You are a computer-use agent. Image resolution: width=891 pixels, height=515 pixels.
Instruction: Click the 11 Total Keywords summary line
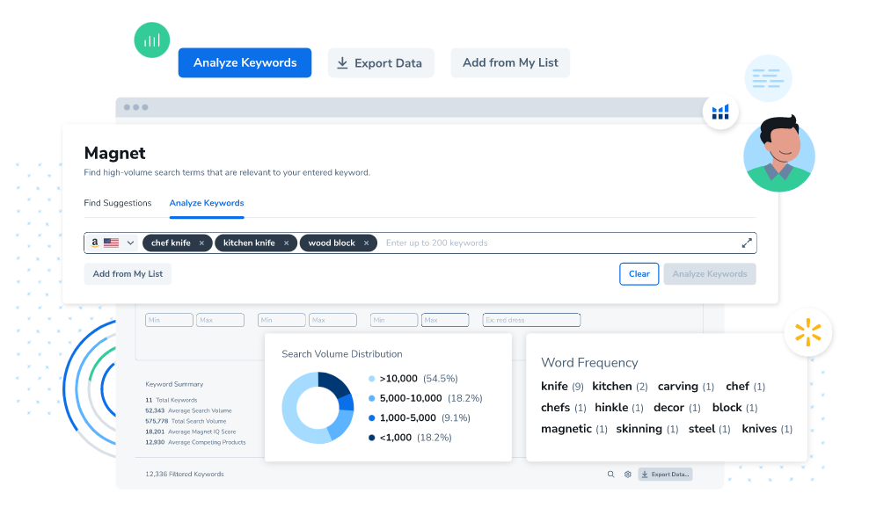(171, 400)
